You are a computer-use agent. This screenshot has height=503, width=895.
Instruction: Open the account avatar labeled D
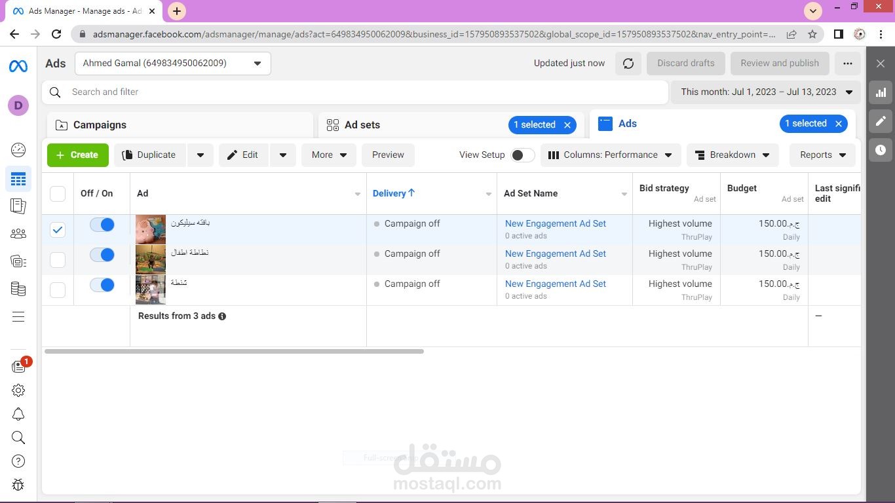(x=18, y=105)
